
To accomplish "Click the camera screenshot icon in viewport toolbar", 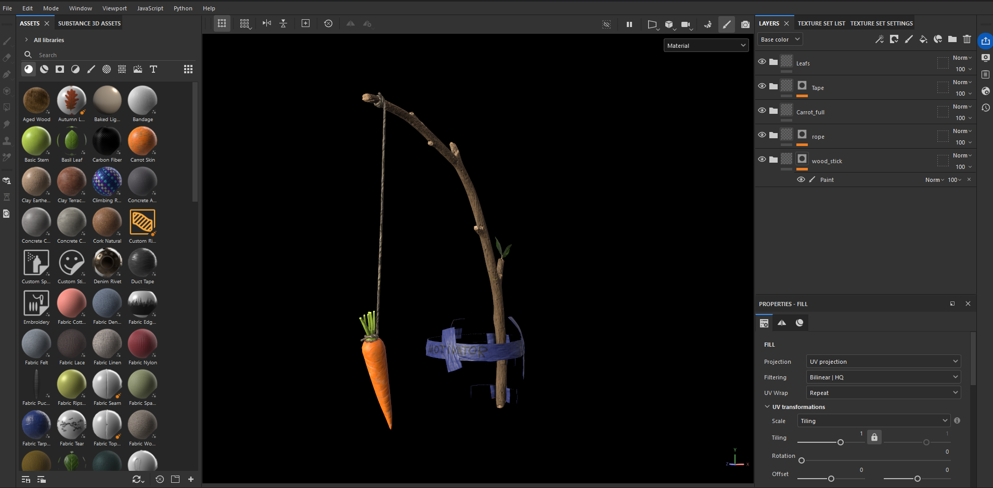I will [x=745, y=24].
